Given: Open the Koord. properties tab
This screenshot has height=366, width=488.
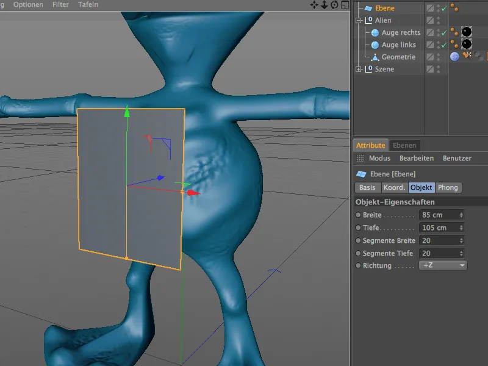Looking at the screenshot, I should coord(394,187).
